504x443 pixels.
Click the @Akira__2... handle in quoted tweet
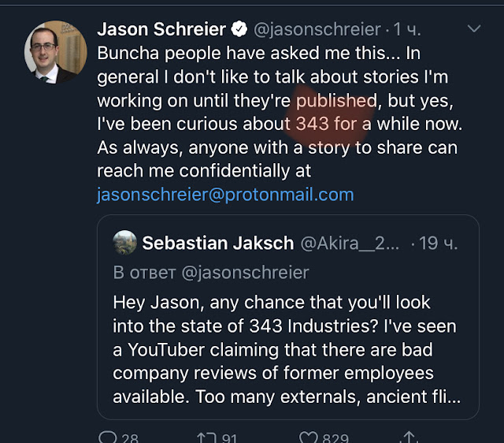(x=351, y=243)
